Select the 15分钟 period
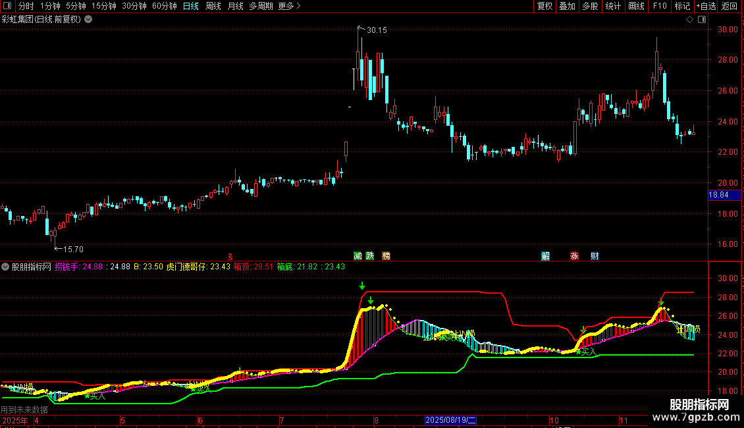Screen dimensions: 744x428 104,6
